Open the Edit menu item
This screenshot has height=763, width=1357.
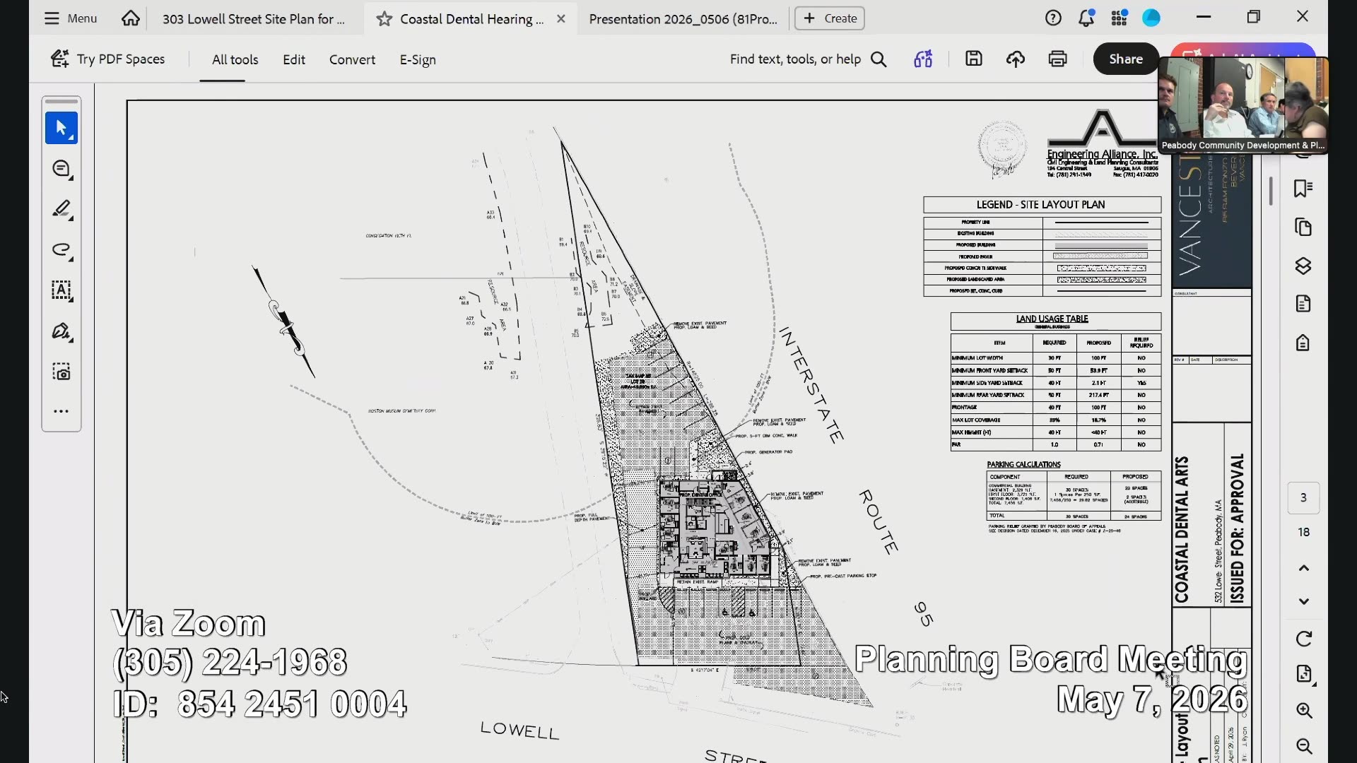click(x=294, y=60)
